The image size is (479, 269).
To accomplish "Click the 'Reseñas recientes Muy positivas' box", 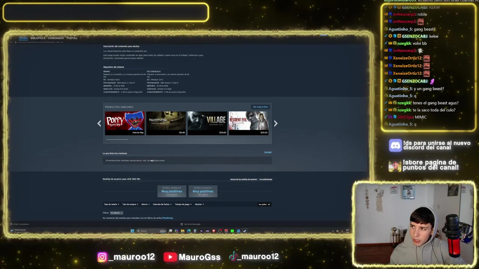I will 203,191.
